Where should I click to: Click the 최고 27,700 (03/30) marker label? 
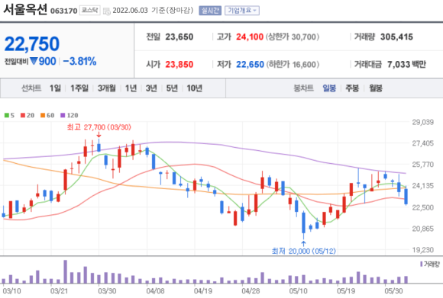coord(99,127)
